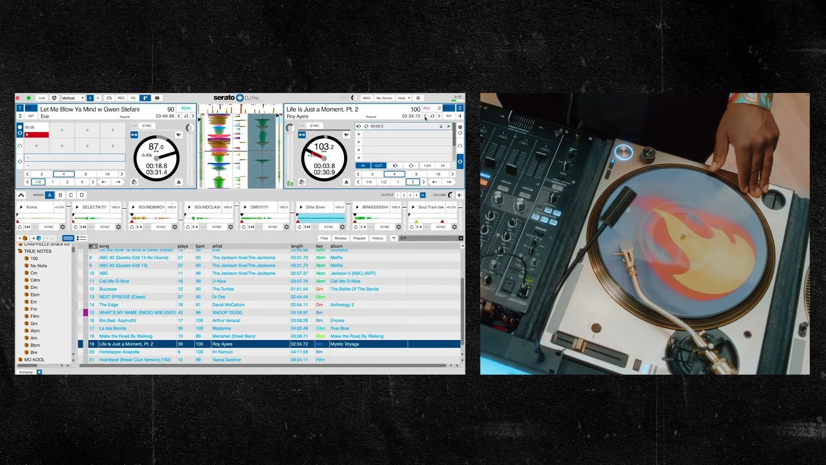Open the History panel
The width and height of the screenshot is (826, 465).
pyautogui.click(x=378, y=238)
